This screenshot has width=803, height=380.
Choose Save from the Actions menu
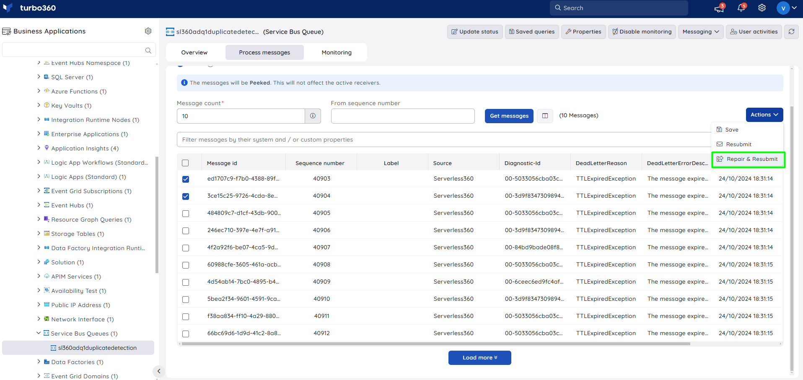(x=747, y=130)
